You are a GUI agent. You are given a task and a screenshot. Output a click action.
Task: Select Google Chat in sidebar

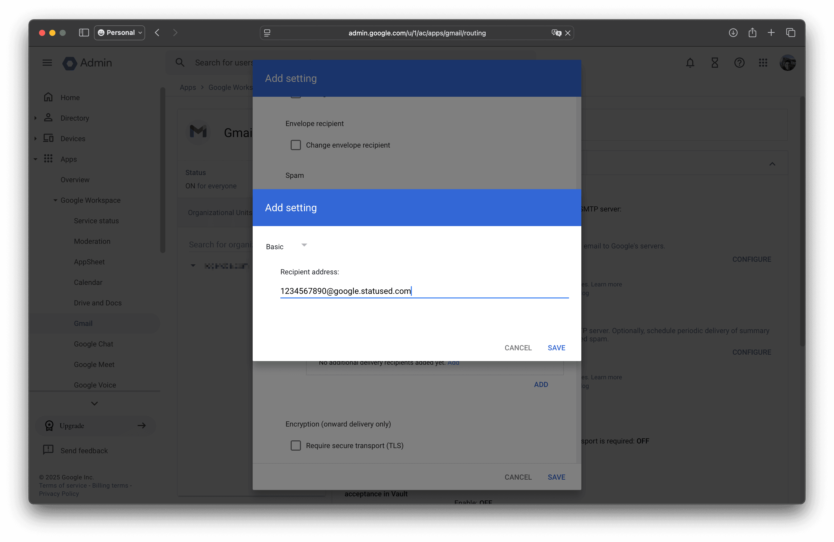pyautogui.click(x=93, y=344)
